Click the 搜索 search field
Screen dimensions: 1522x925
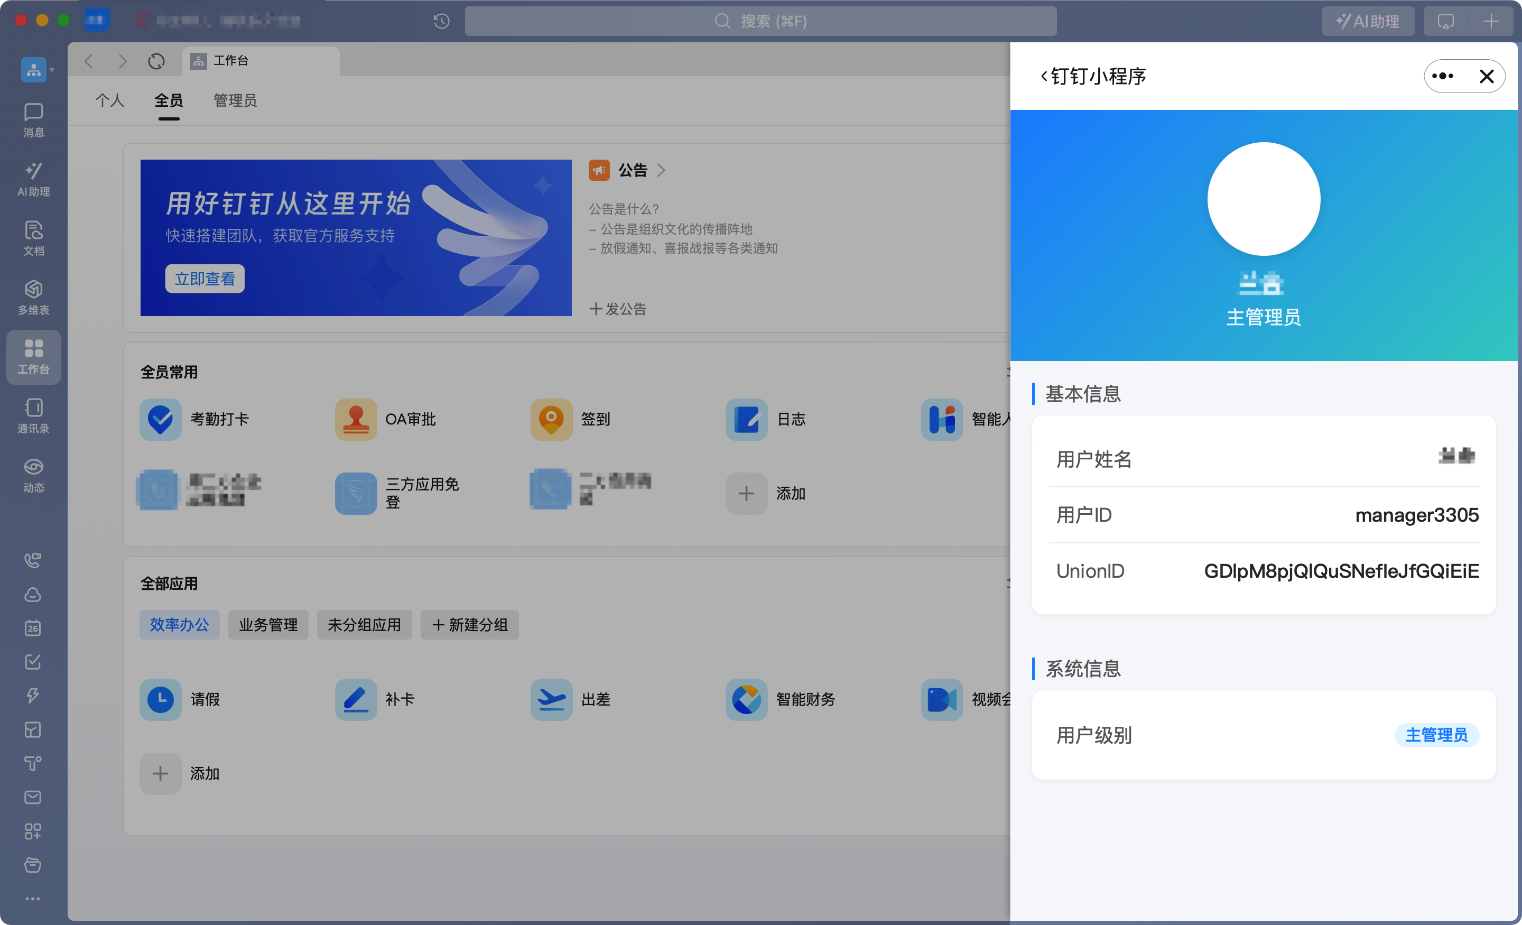click(x=760, y=22)
